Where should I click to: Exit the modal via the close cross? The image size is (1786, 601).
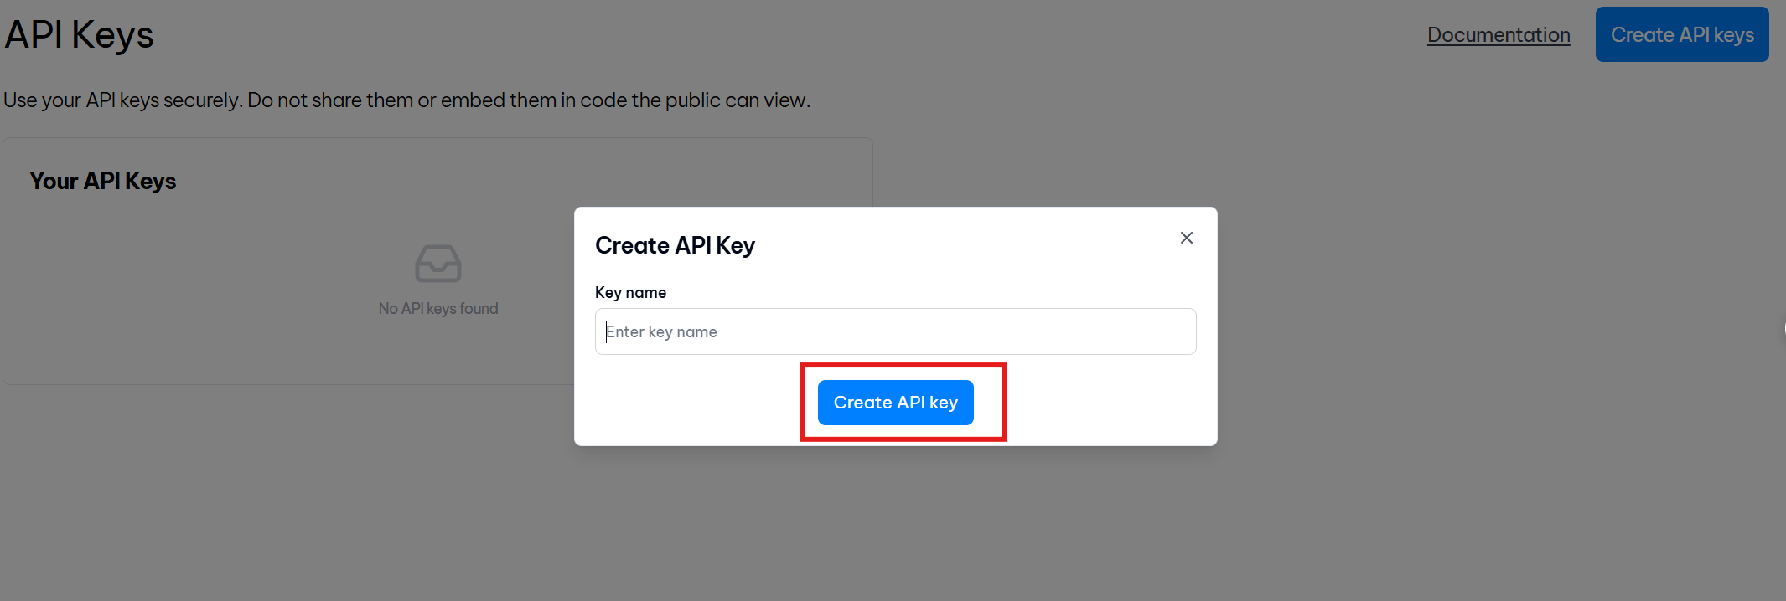pyautogui.click(x=1186, y=238)
